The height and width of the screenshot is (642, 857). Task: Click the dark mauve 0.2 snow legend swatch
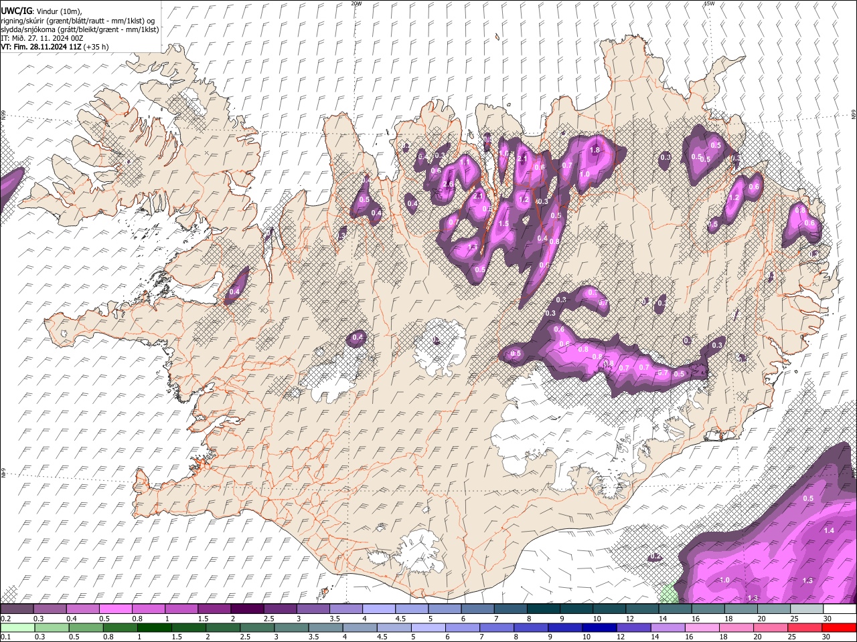17,609
